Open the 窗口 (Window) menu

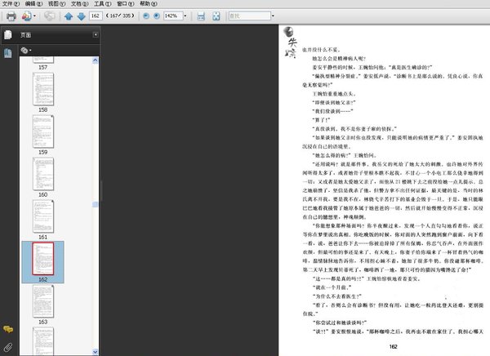click(x=125, y=4)
